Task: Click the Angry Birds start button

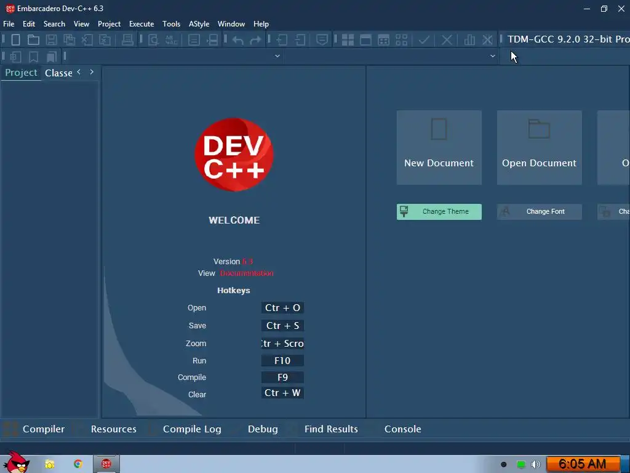Action: (x=16, y=462)
